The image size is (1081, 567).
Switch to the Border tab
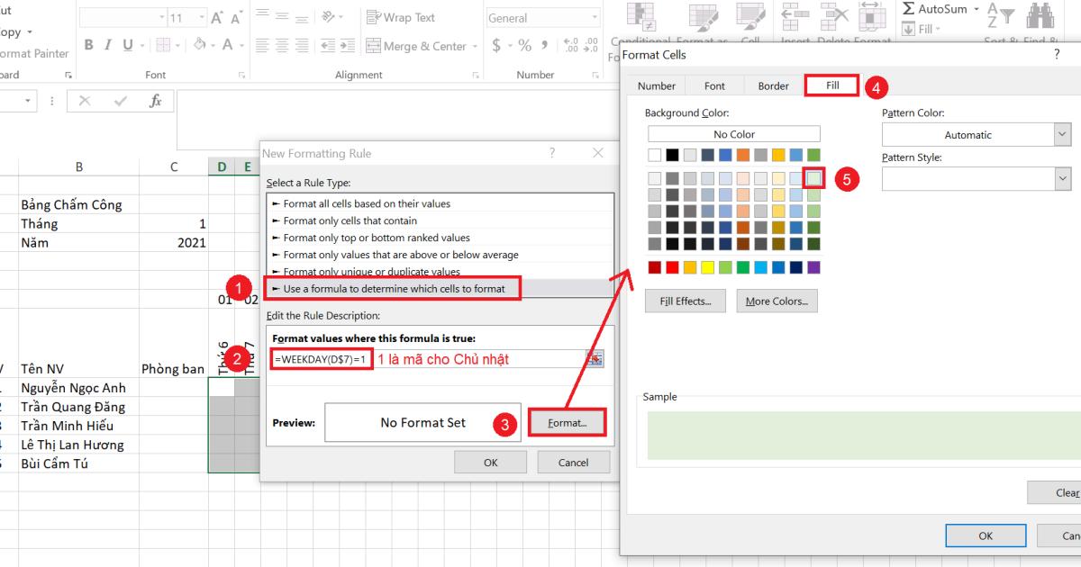[x=772, y=85]
